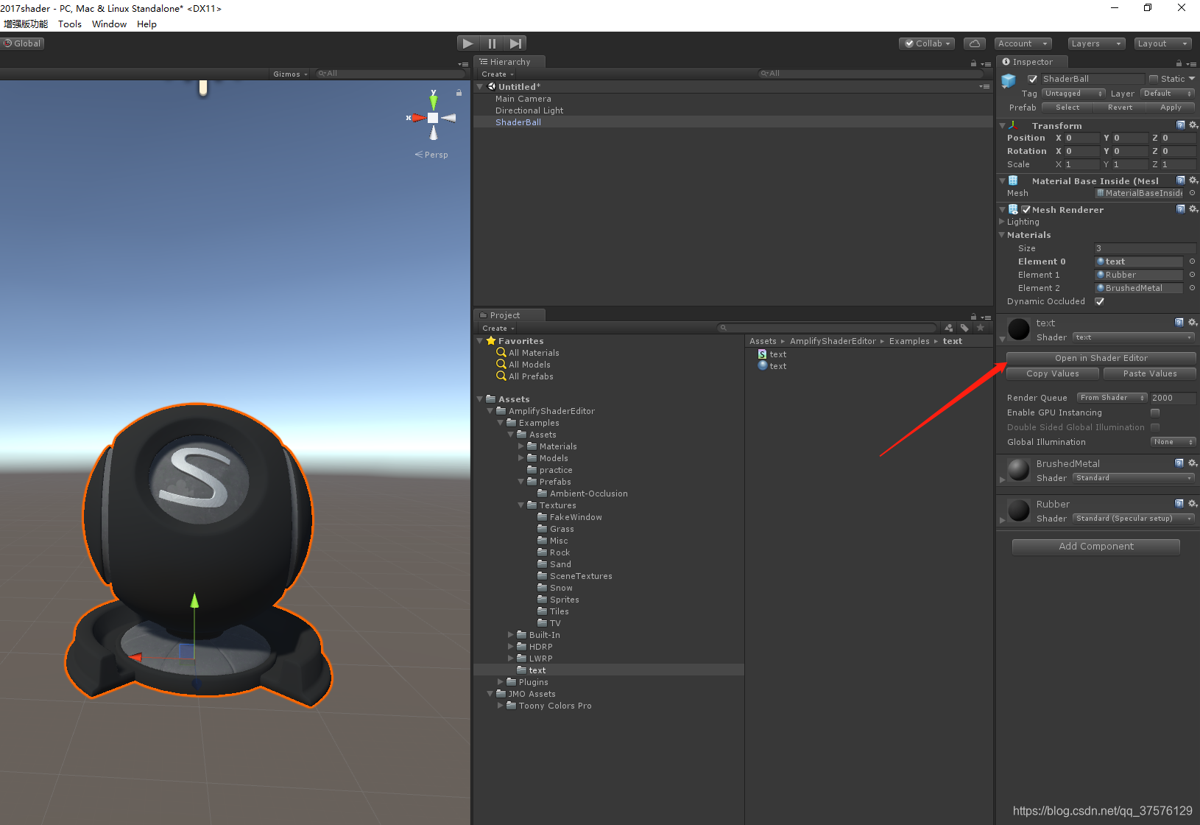
Task: Open the Layers dropdown
Action: 1096,43
